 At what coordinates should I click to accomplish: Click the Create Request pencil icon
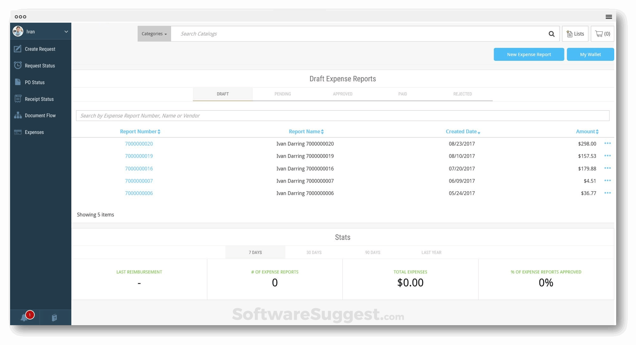click(x=18, y=49)
